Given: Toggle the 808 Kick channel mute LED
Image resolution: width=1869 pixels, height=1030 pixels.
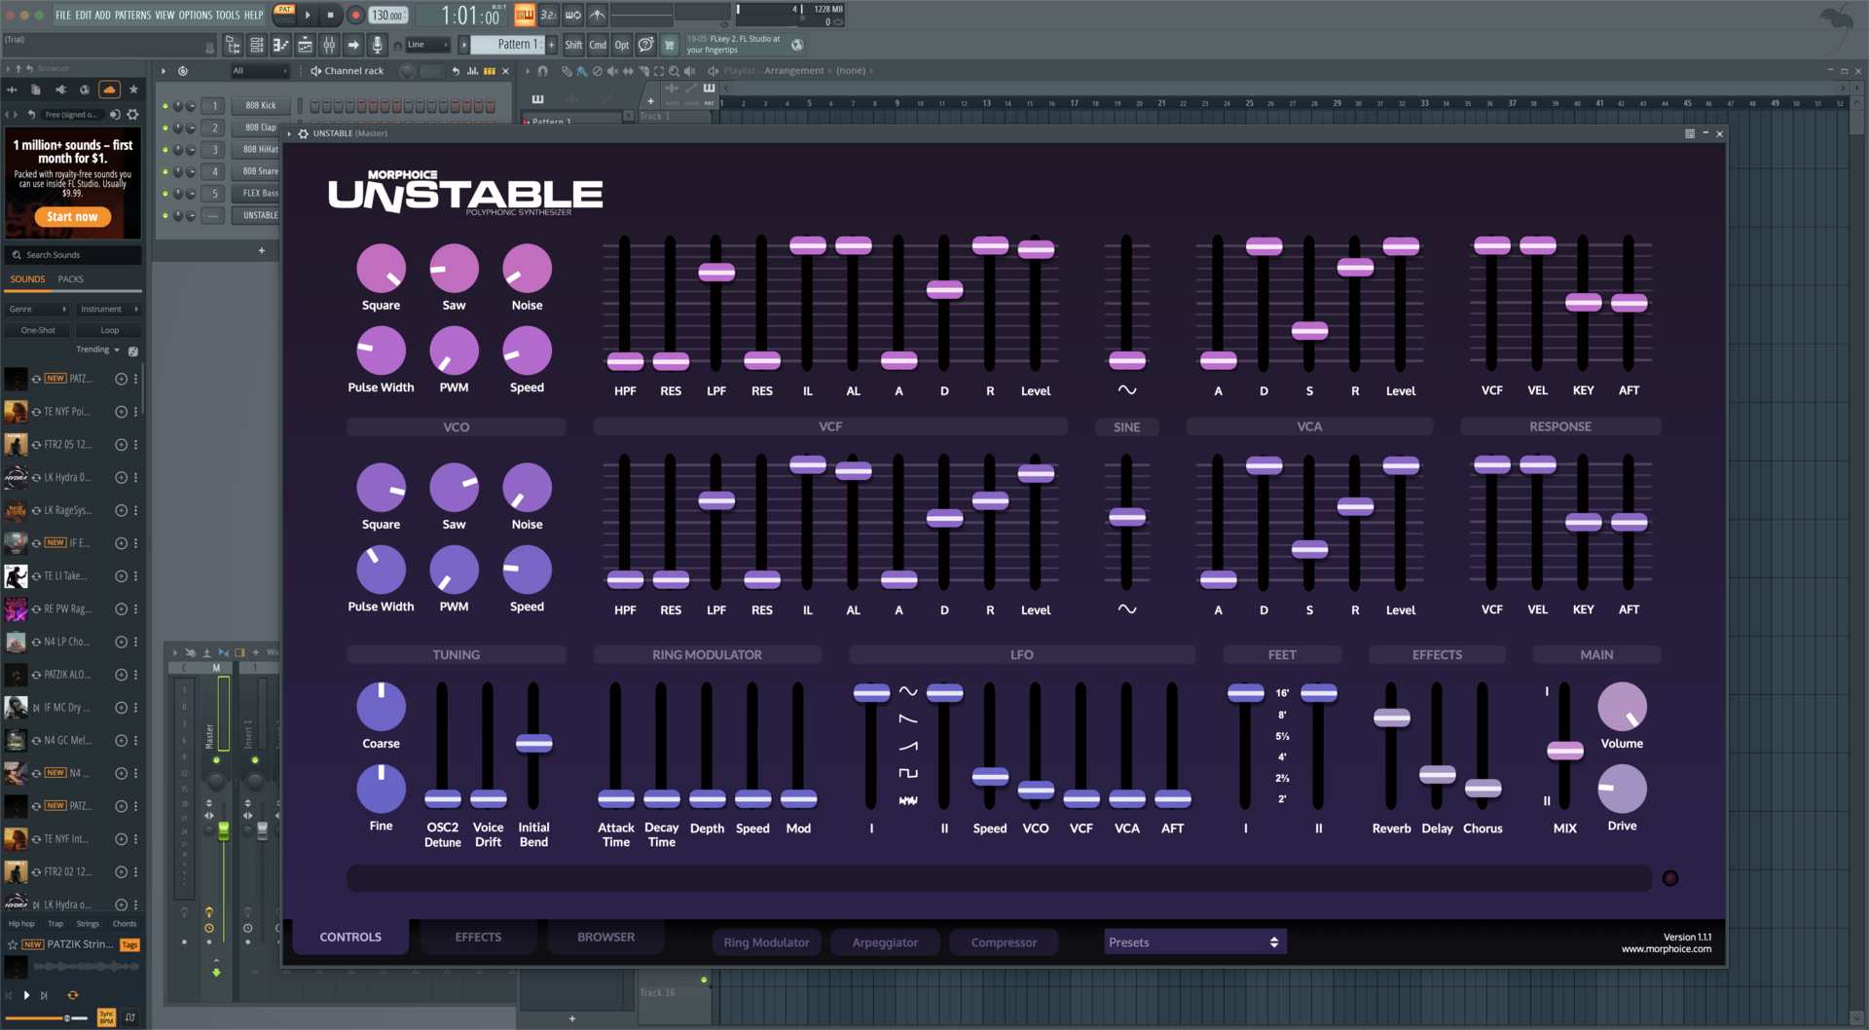Looking at the screenshot, I should pyautogui.click(x=165, y=105).
